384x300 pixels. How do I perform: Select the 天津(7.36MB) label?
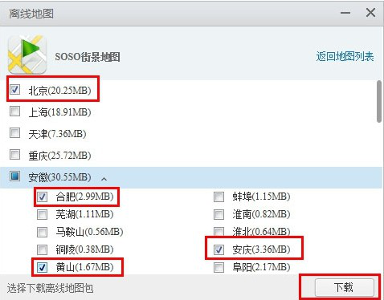point(57,134)
